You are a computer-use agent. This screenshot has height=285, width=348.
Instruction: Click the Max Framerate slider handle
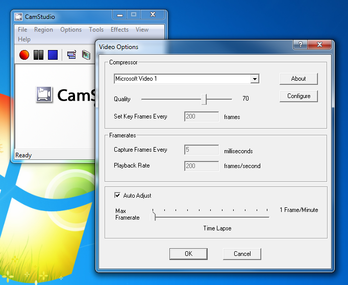tap(155, 217)
